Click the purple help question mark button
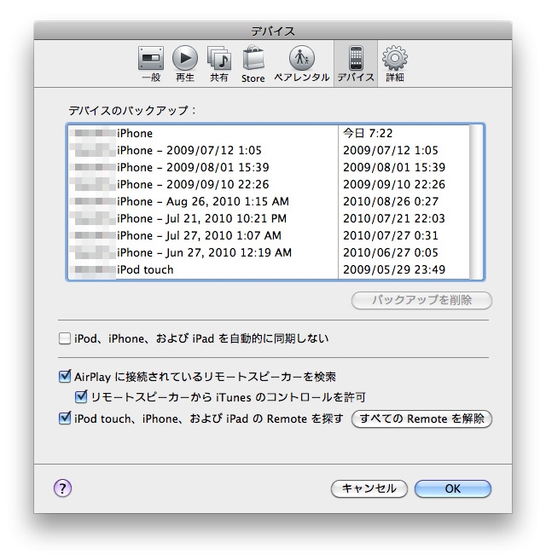Viewport: 546px width, 560px height. point(62,488)
